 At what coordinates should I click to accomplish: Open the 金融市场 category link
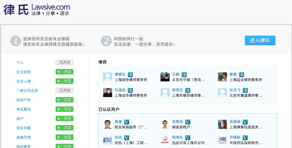[x=24, y=137]
